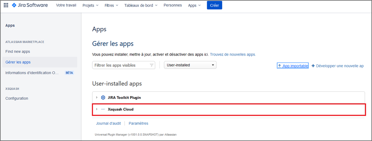The width and height of the screenshot is (372, 141).
Task: Click the User-installed apps heading
Action: click(x=117, y=84)
